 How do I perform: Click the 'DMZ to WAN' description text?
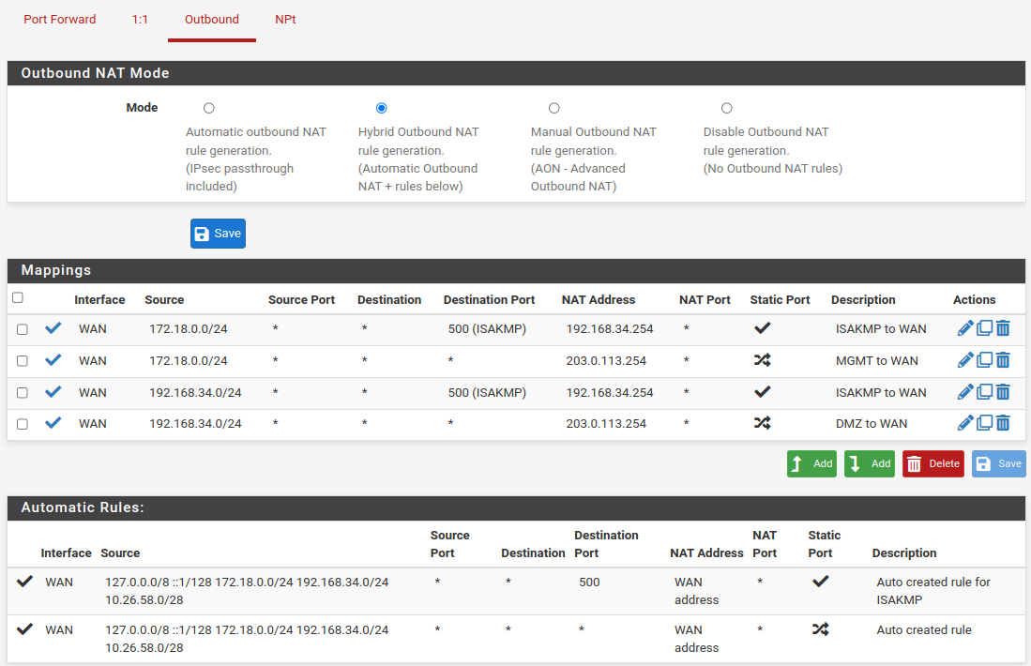coord(872,423)
